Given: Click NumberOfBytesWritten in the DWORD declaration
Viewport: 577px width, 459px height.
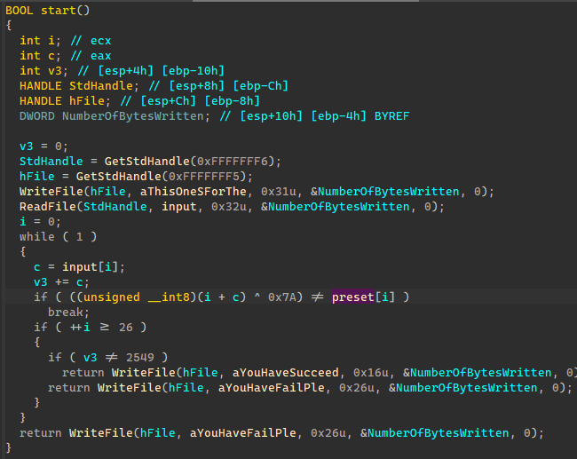Looking at the screenshot, I should pyautogui.click(x=133, y=116).
